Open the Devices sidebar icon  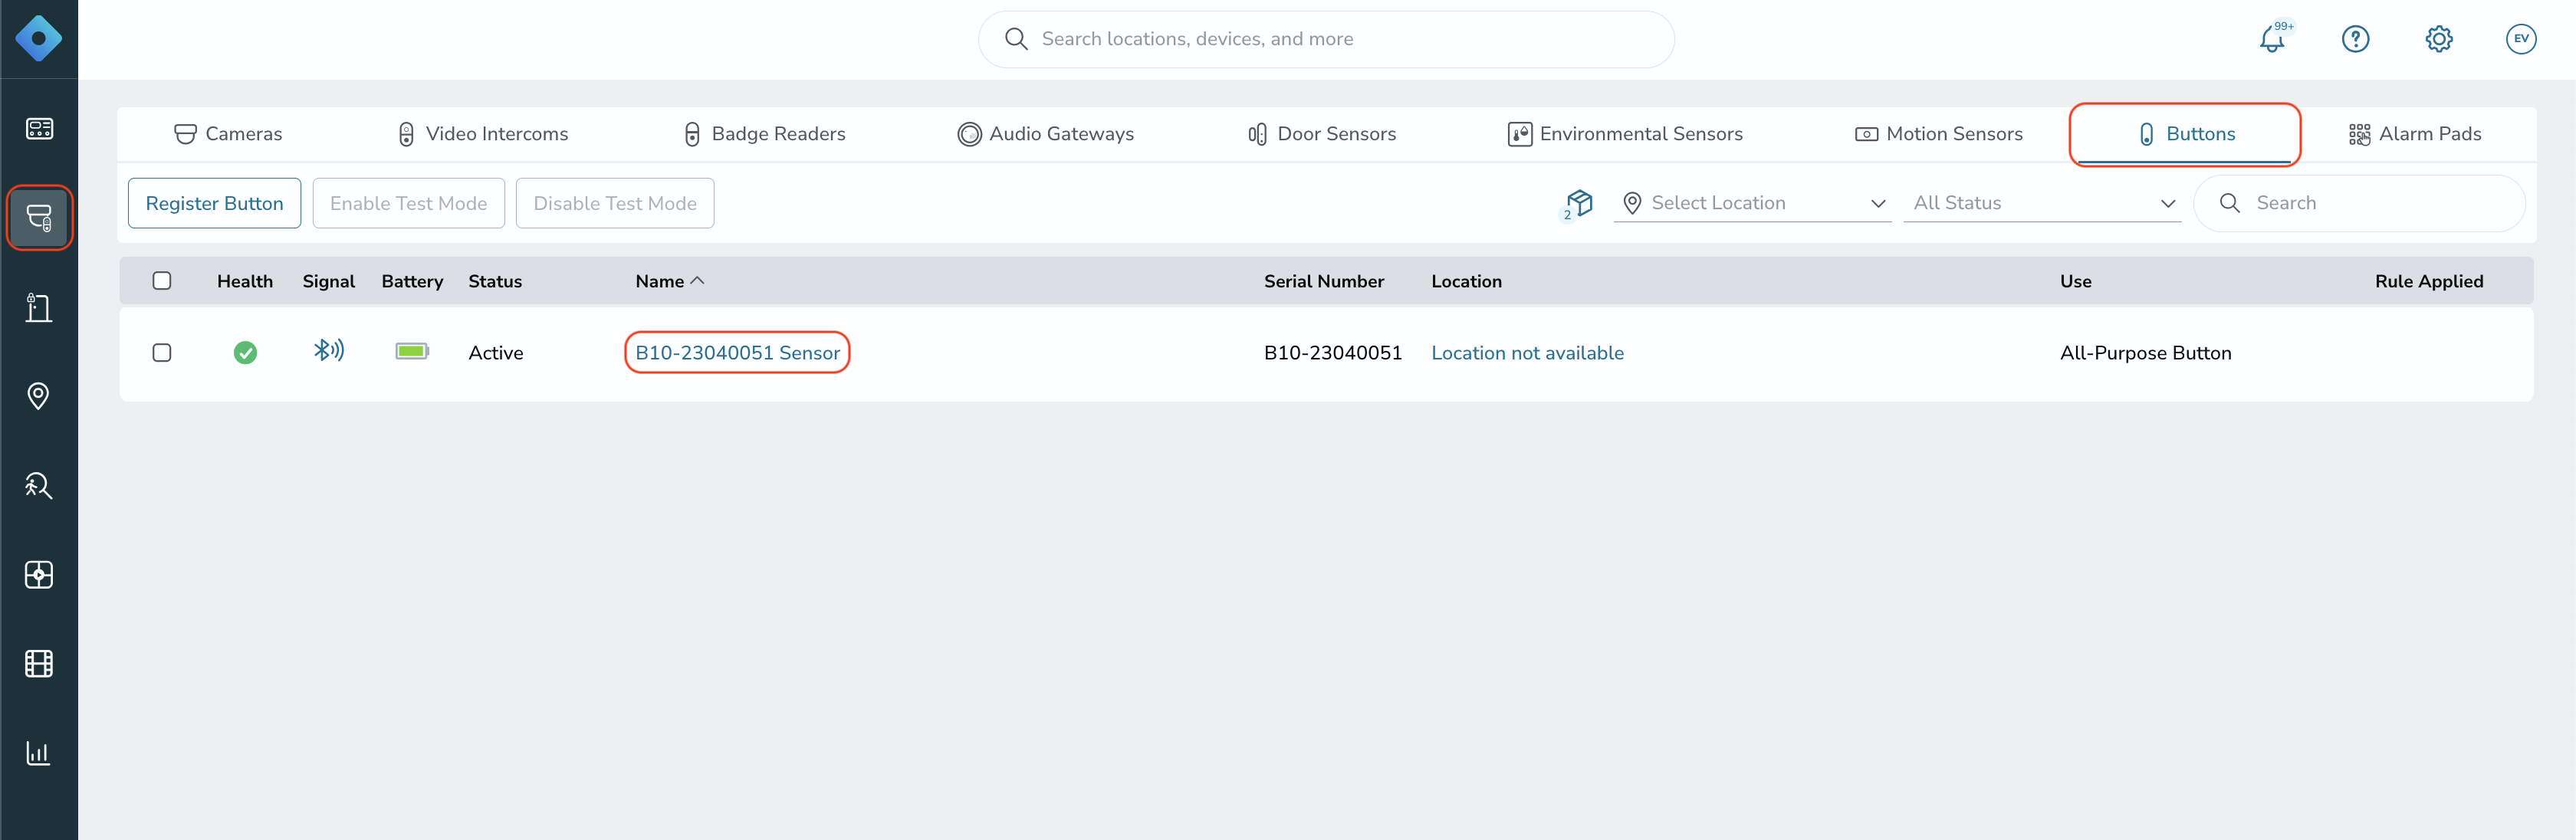[x=39, y=217]
